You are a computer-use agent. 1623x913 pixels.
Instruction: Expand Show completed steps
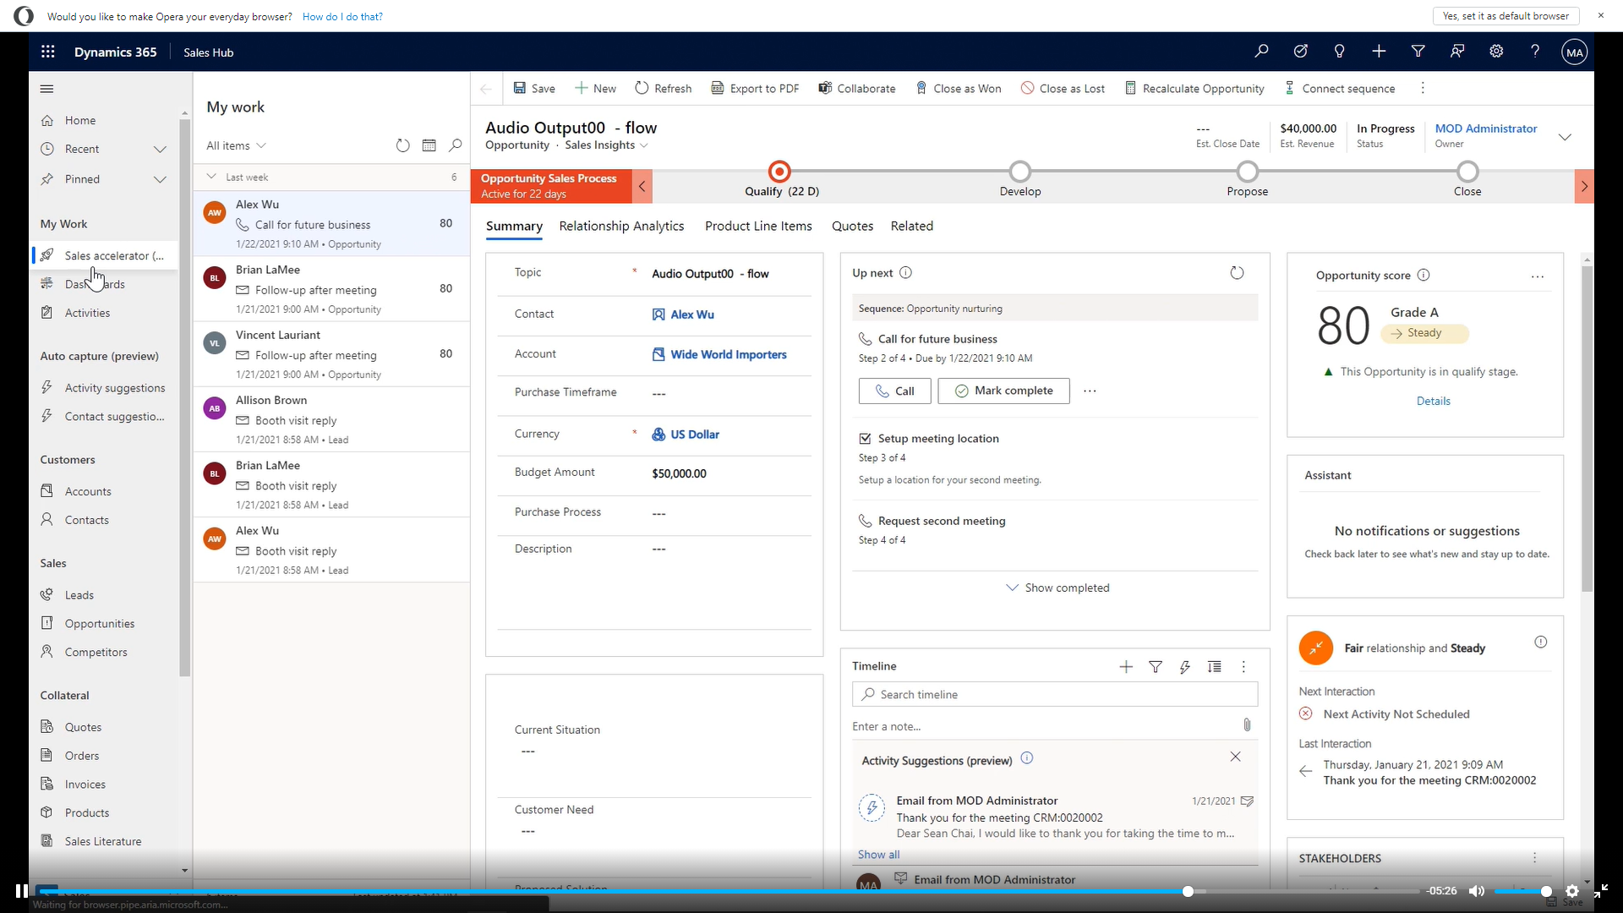(1057, 588)
